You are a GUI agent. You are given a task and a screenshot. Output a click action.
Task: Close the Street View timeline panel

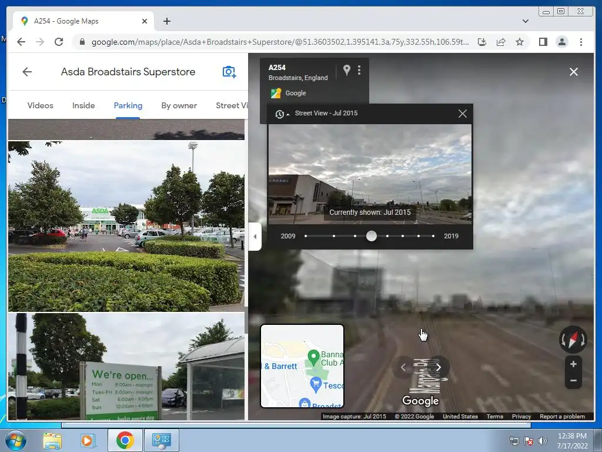pos(462,114)
